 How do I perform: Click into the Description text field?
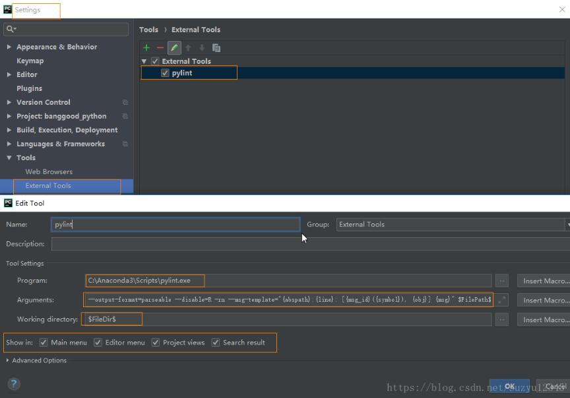(310, 244)
